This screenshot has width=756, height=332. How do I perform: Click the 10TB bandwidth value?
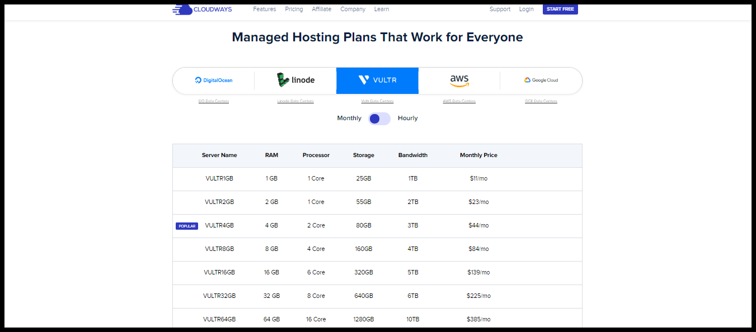coord(413,320)
